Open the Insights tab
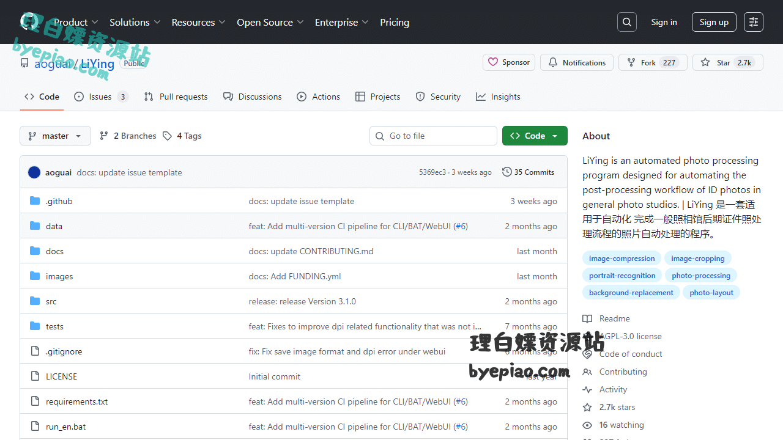The image size is (783, 440). tap(498, 97)
